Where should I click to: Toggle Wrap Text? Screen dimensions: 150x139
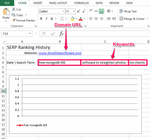point(128,11)
